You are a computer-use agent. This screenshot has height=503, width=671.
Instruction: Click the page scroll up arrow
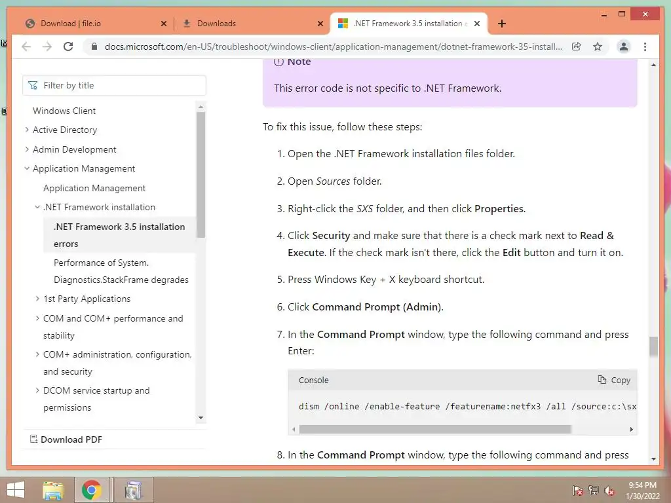(653, 65)
